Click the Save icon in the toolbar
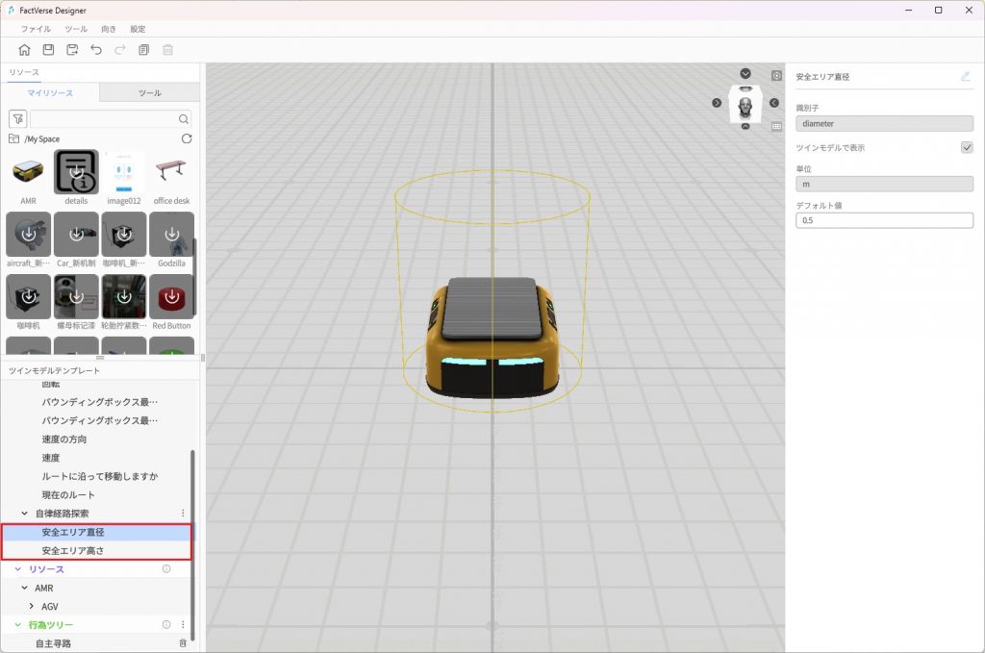Screen dimensions: 985x653 click(x=48, y=50)
